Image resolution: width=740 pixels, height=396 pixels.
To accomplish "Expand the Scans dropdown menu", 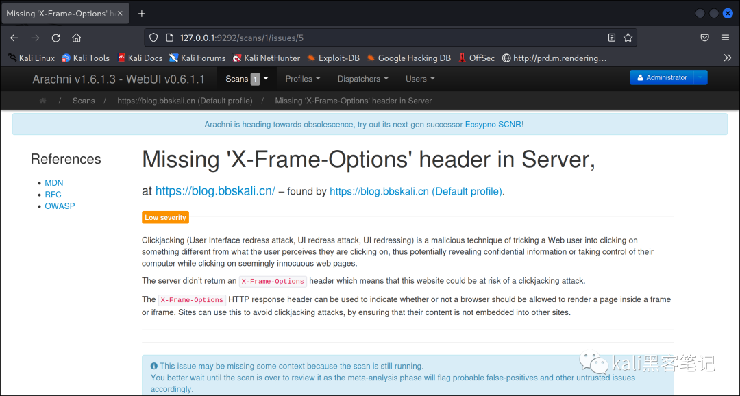I will 246,79.
